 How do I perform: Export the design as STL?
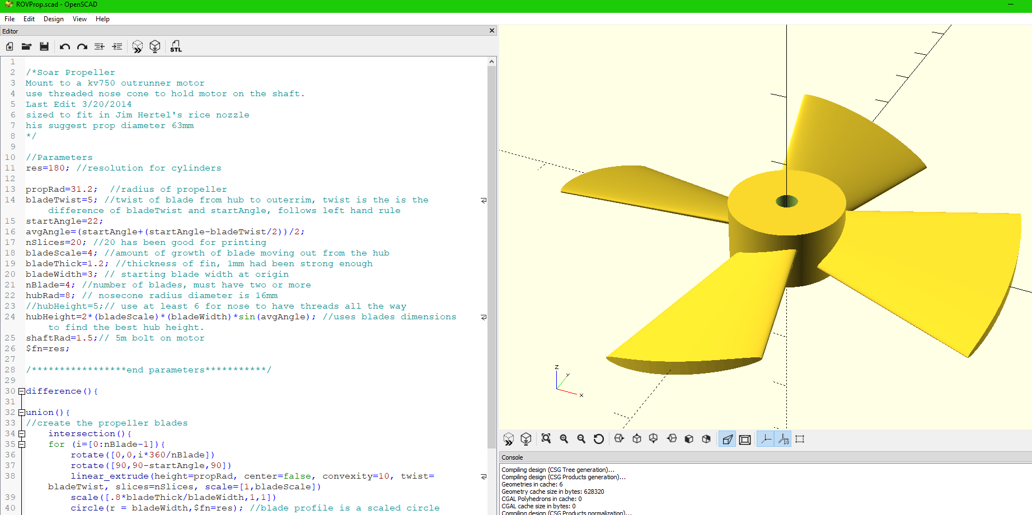click(x=176, y=46)
